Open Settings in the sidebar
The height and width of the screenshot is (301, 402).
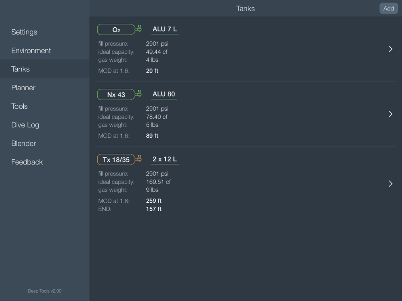45,32
